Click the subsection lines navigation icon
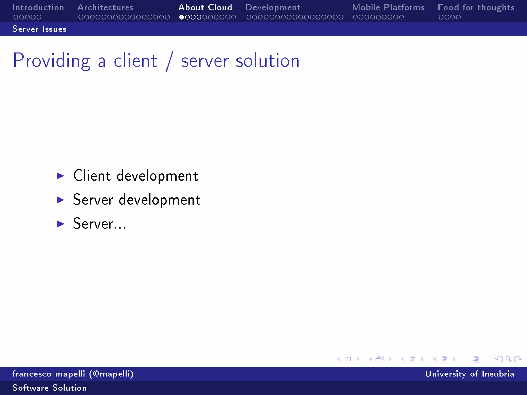This screenshot has width=527, height=395. pos(412,359)
